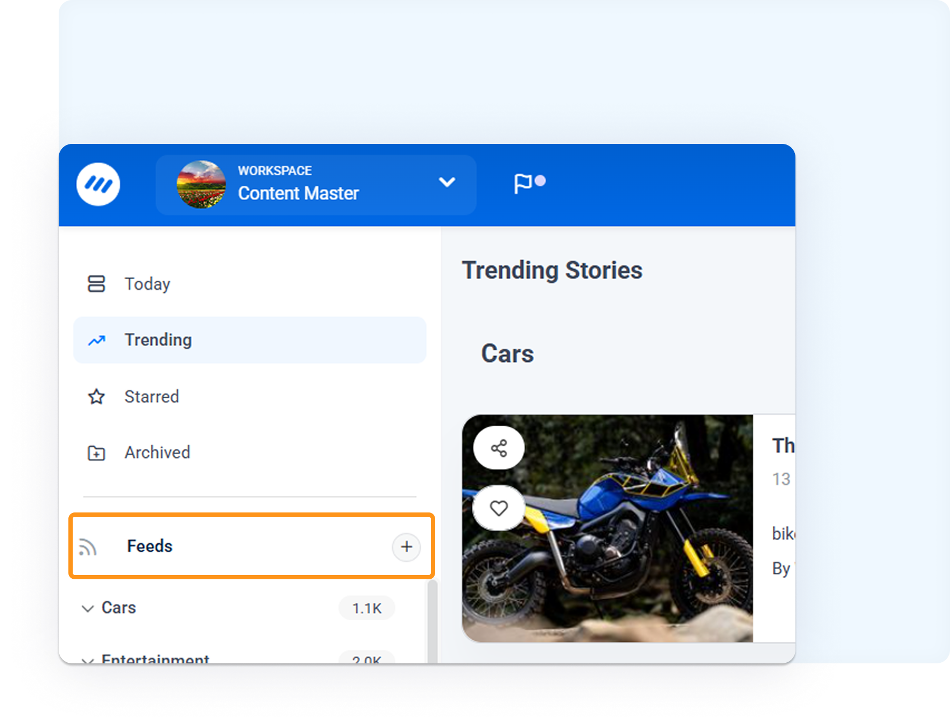Screen dimensions: 950x728
Task: Click the workspace dropdown chevron arrow
Action: point(447,182)
